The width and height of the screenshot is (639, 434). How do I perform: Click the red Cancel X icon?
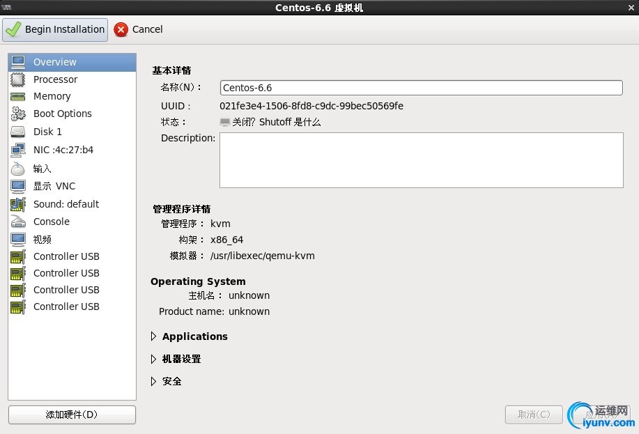coord(121,29)
